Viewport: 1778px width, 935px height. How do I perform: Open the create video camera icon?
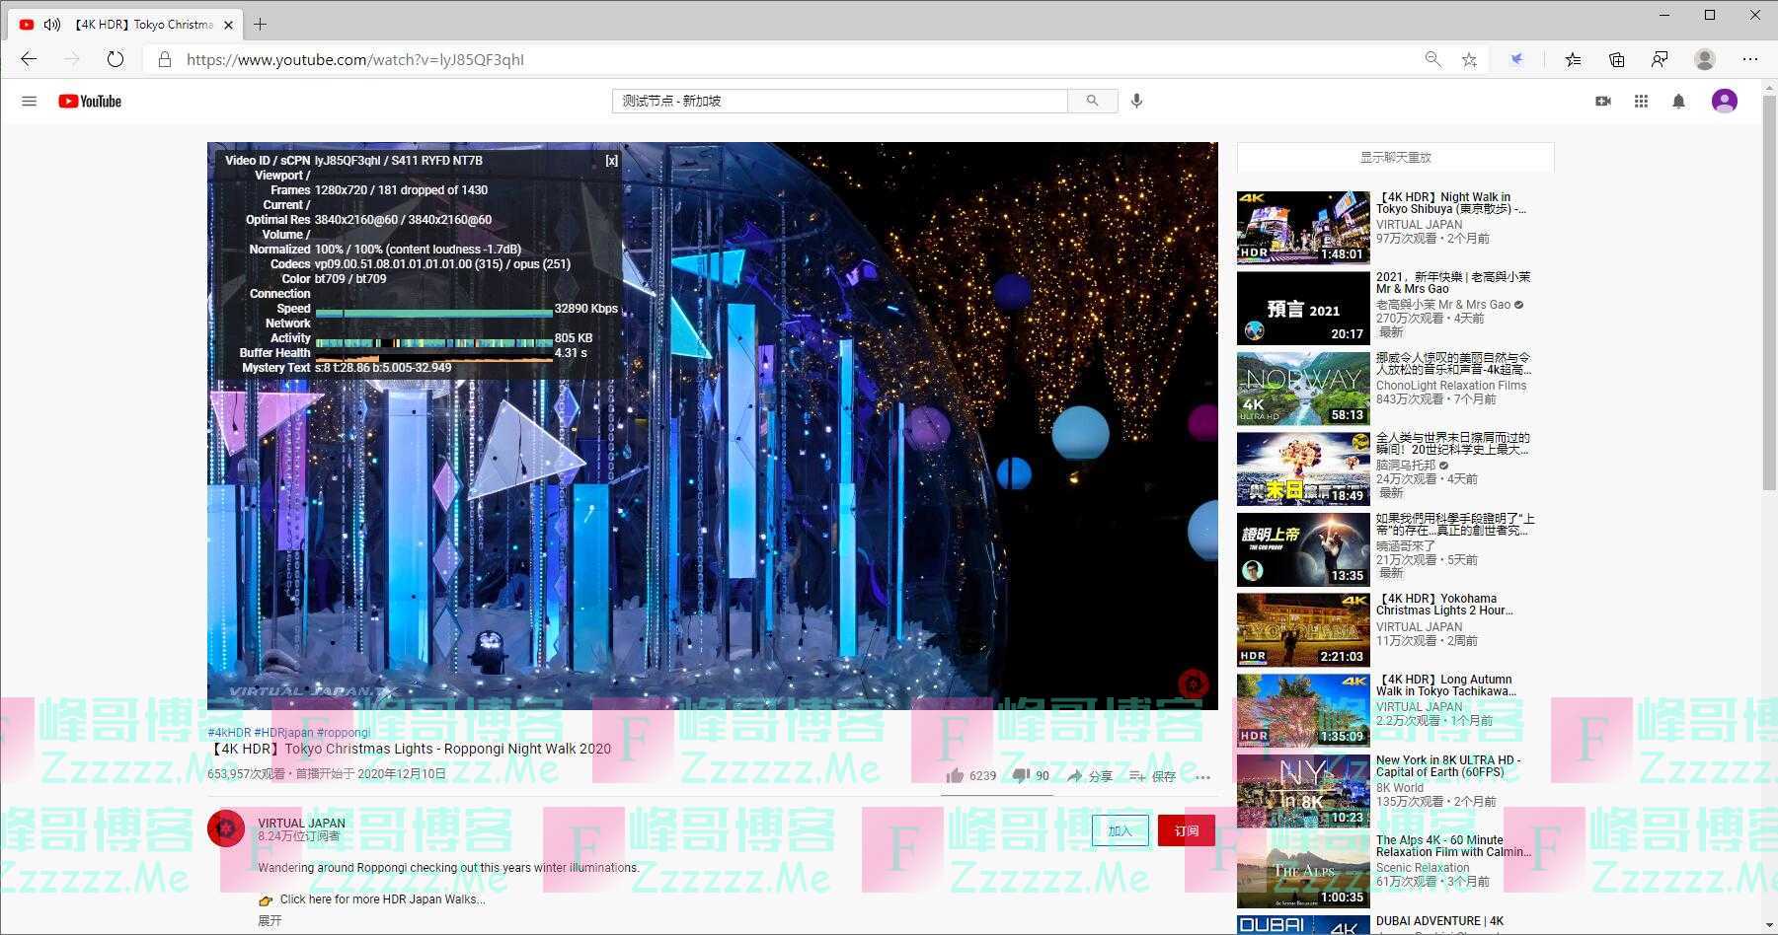point(1602,101)
